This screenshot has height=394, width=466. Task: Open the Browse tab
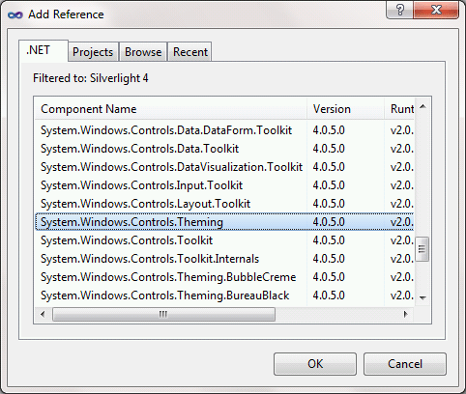[143, 52]
